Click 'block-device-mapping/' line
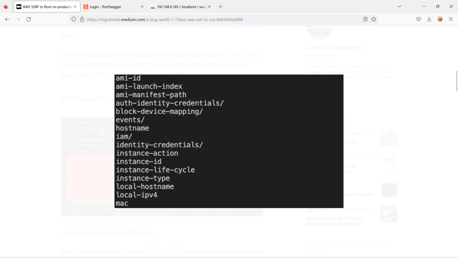The image size is (458, 258). point(159,112)
